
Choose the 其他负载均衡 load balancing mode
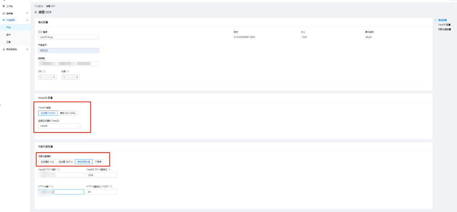[84, 162]
